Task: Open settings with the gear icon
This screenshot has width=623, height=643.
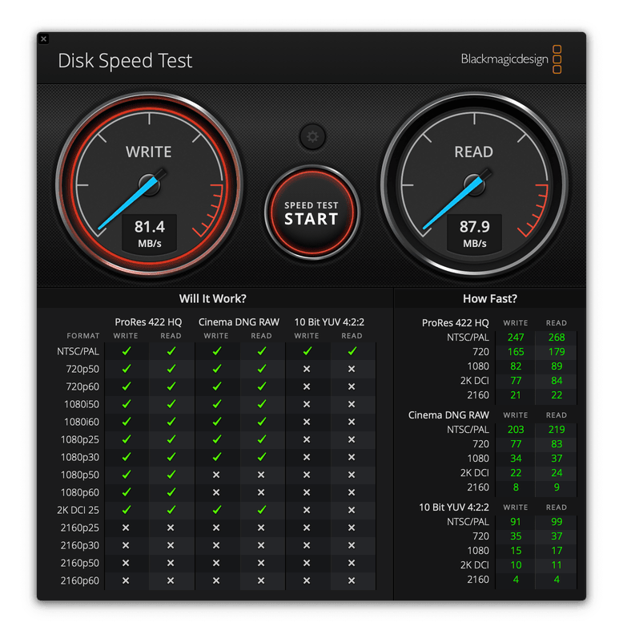Action: pyautogui.click(x=312, y=137)
